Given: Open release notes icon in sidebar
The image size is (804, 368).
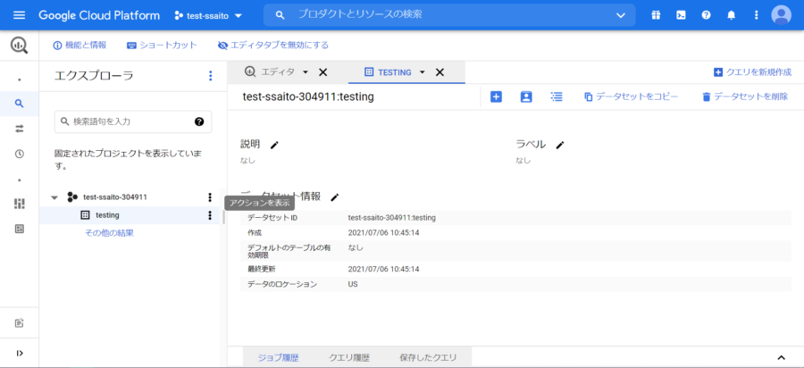Looking at the screenshot, I should click(20, 323).
